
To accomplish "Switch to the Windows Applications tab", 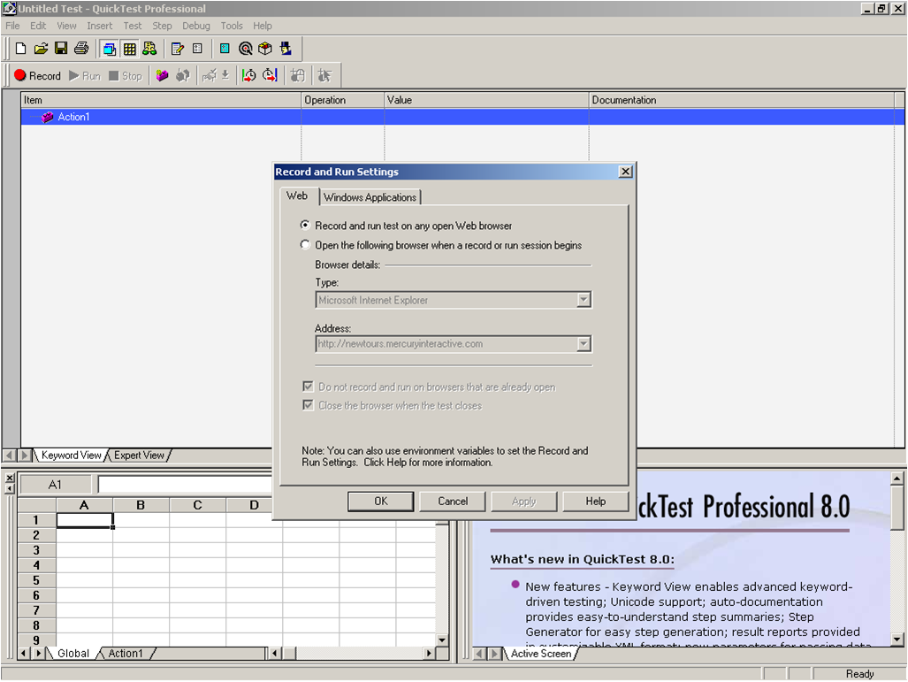I will pos(370,197).
